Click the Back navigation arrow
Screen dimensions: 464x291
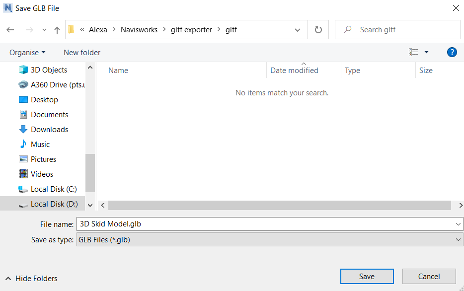pyautogui.click(x=10, y=30)
